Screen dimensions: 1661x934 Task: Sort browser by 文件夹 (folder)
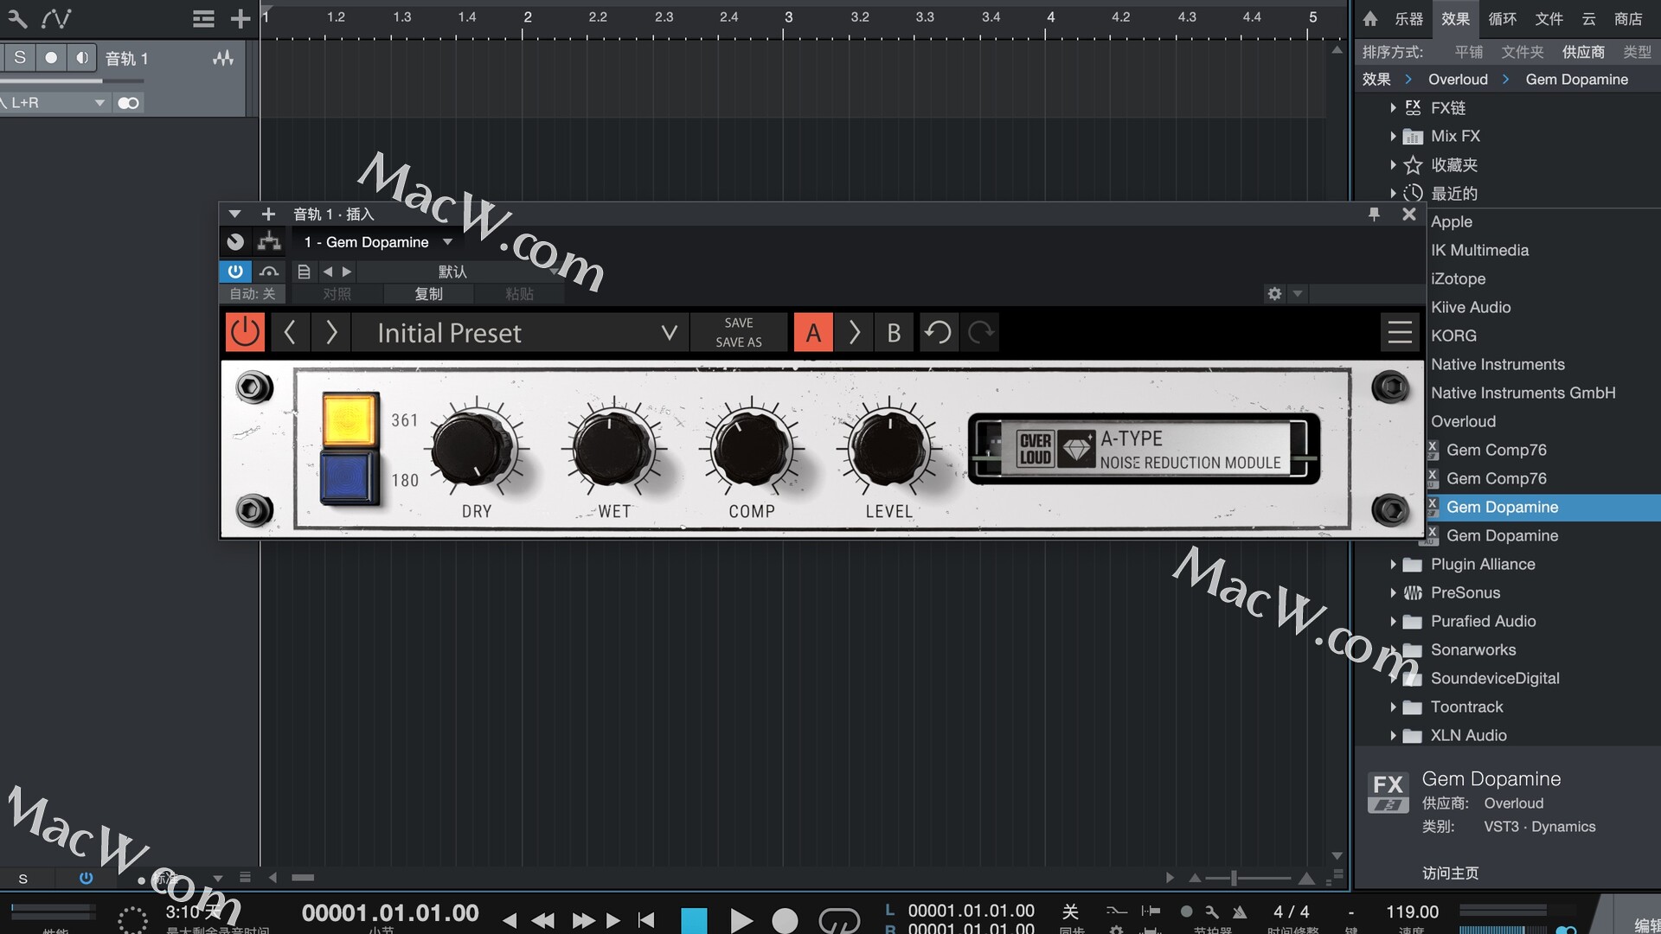click(1522, 52)
